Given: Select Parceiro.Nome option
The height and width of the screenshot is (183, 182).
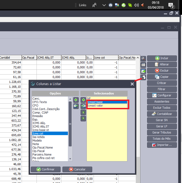Looking at the screenshot, I should click(50, 154).
